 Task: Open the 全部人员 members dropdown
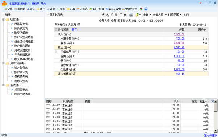[160, 15]
